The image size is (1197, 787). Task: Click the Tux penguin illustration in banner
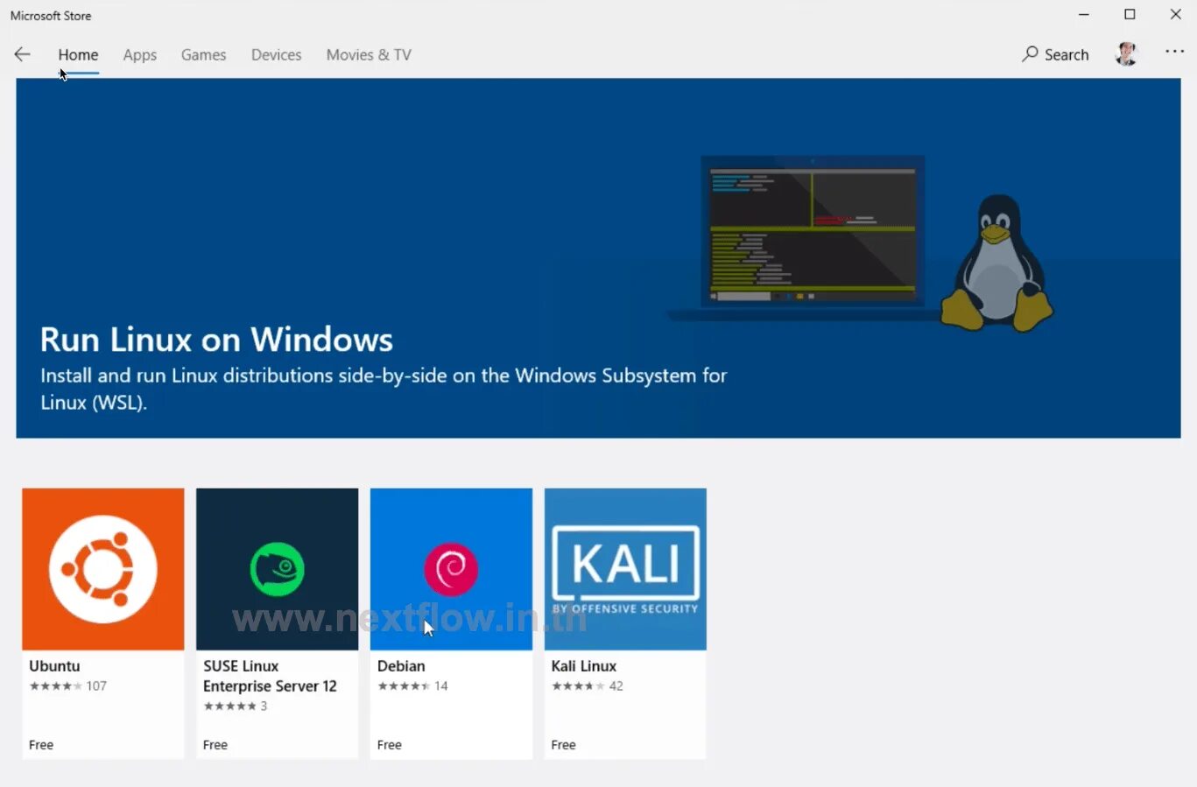(x=996, y=262)
